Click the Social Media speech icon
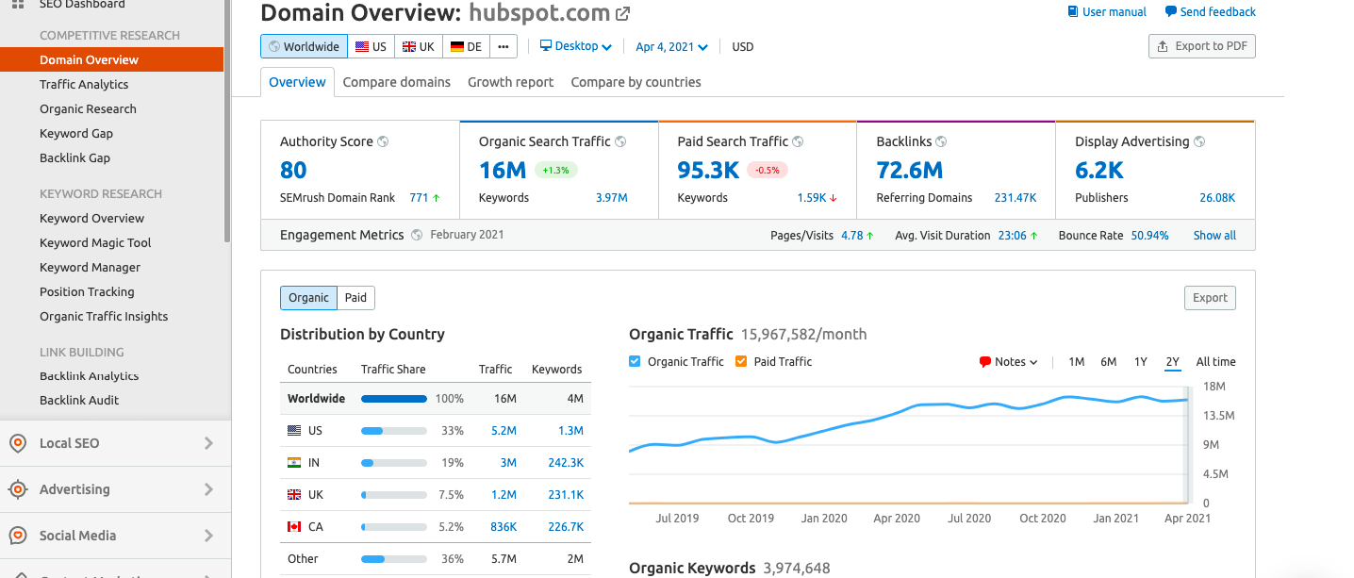This screenshot has width=1354, height=578. point(17,536)
